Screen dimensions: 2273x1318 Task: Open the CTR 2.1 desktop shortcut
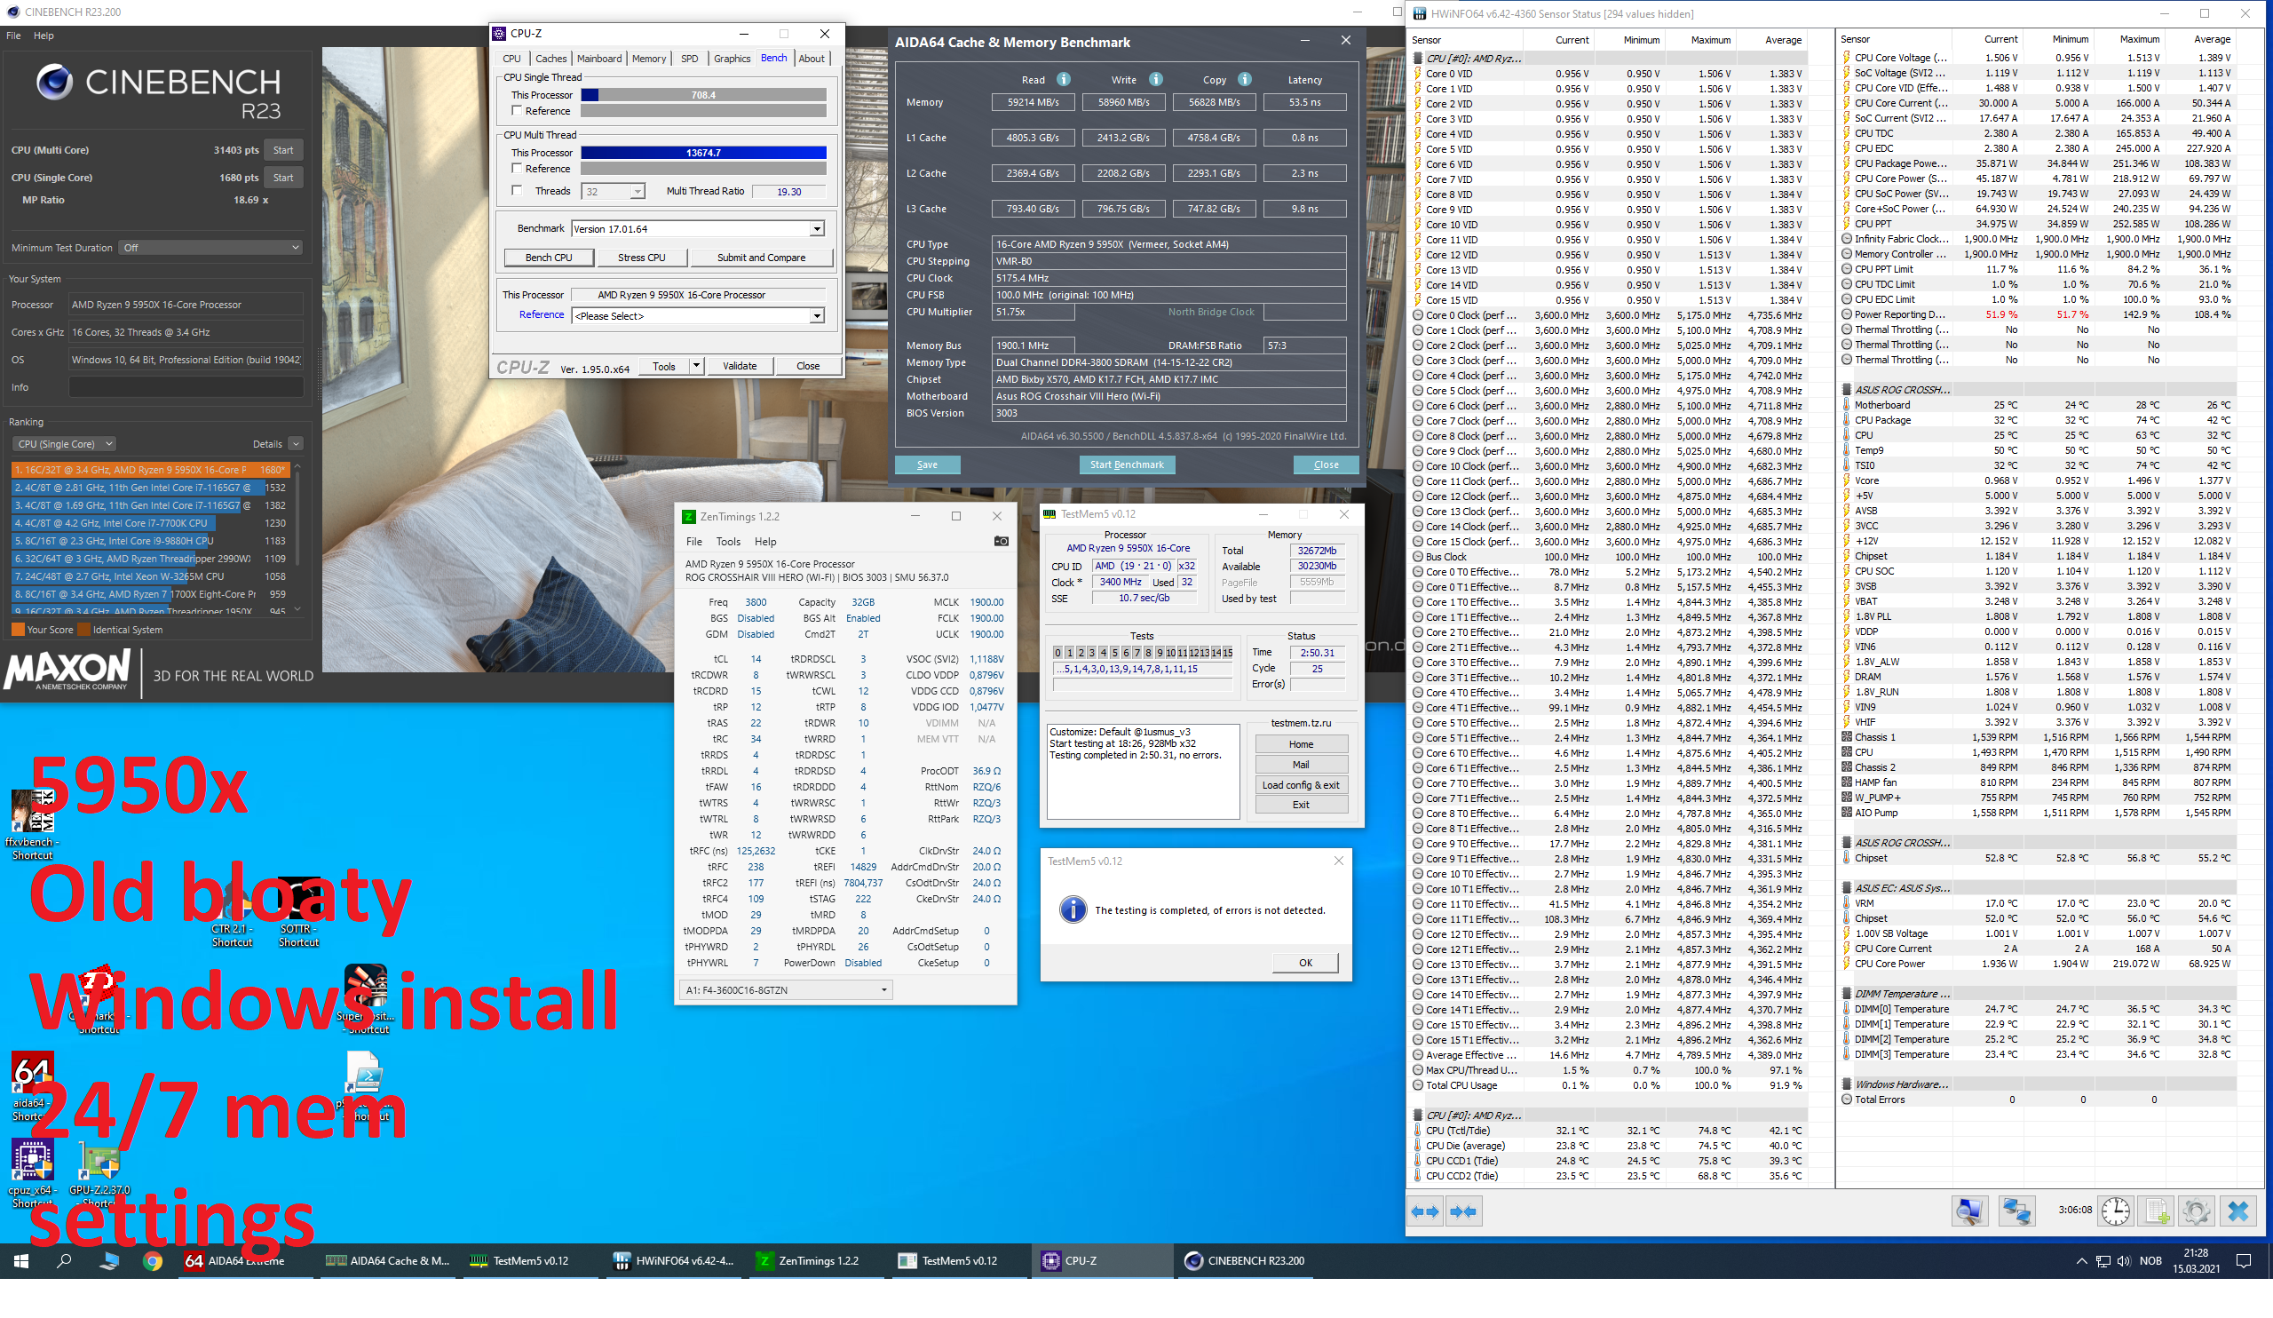click(232, 911)
